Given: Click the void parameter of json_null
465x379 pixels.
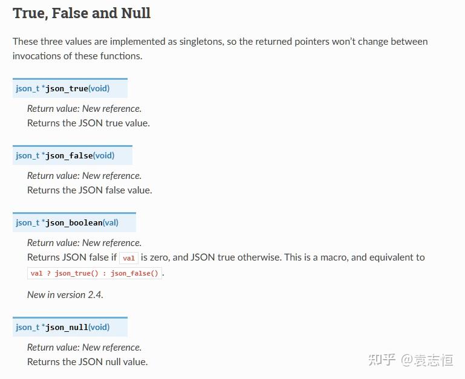Looking at the screenshot, I should pos(99,327).
